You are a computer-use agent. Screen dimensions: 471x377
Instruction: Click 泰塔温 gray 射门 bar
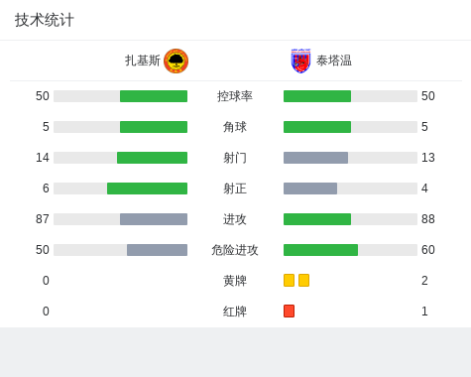315,158
